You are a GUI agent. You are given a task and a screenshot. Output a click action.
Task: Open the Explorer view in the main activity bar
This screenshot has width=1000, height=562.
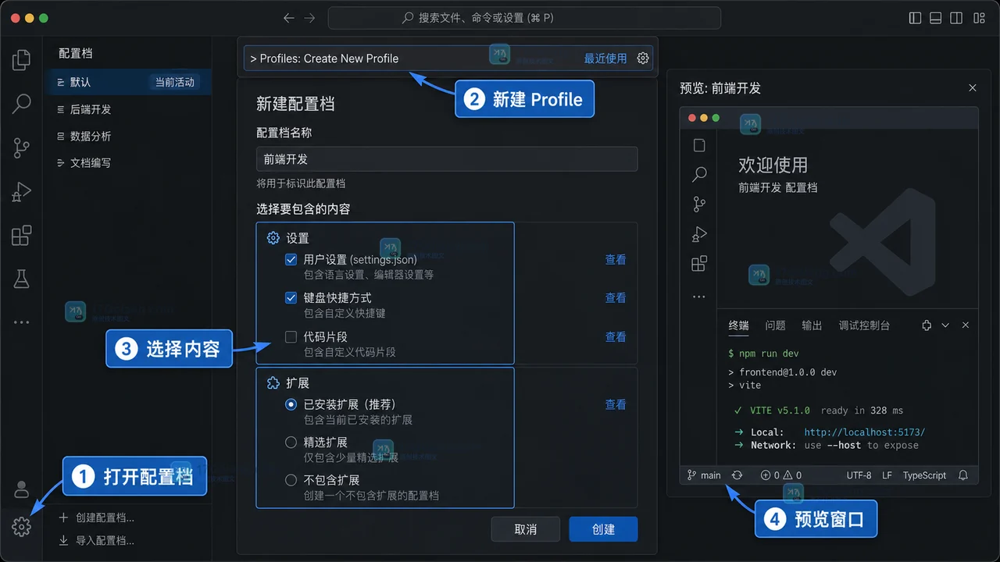[x=22, y=60]
